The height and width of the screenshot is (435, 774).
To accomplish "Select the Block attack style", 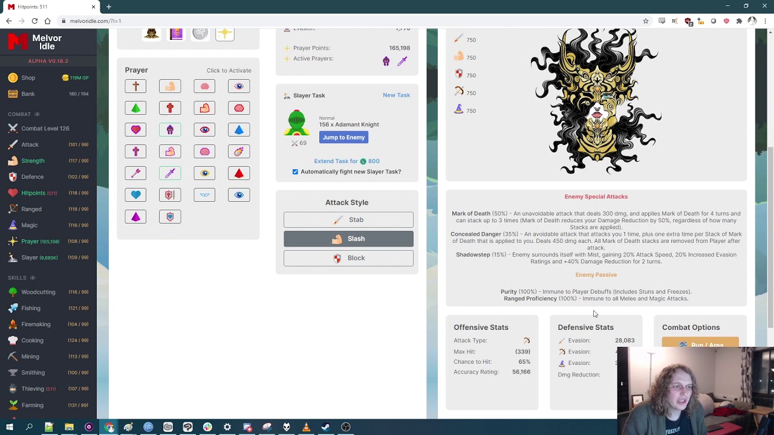I will point(348,258).
